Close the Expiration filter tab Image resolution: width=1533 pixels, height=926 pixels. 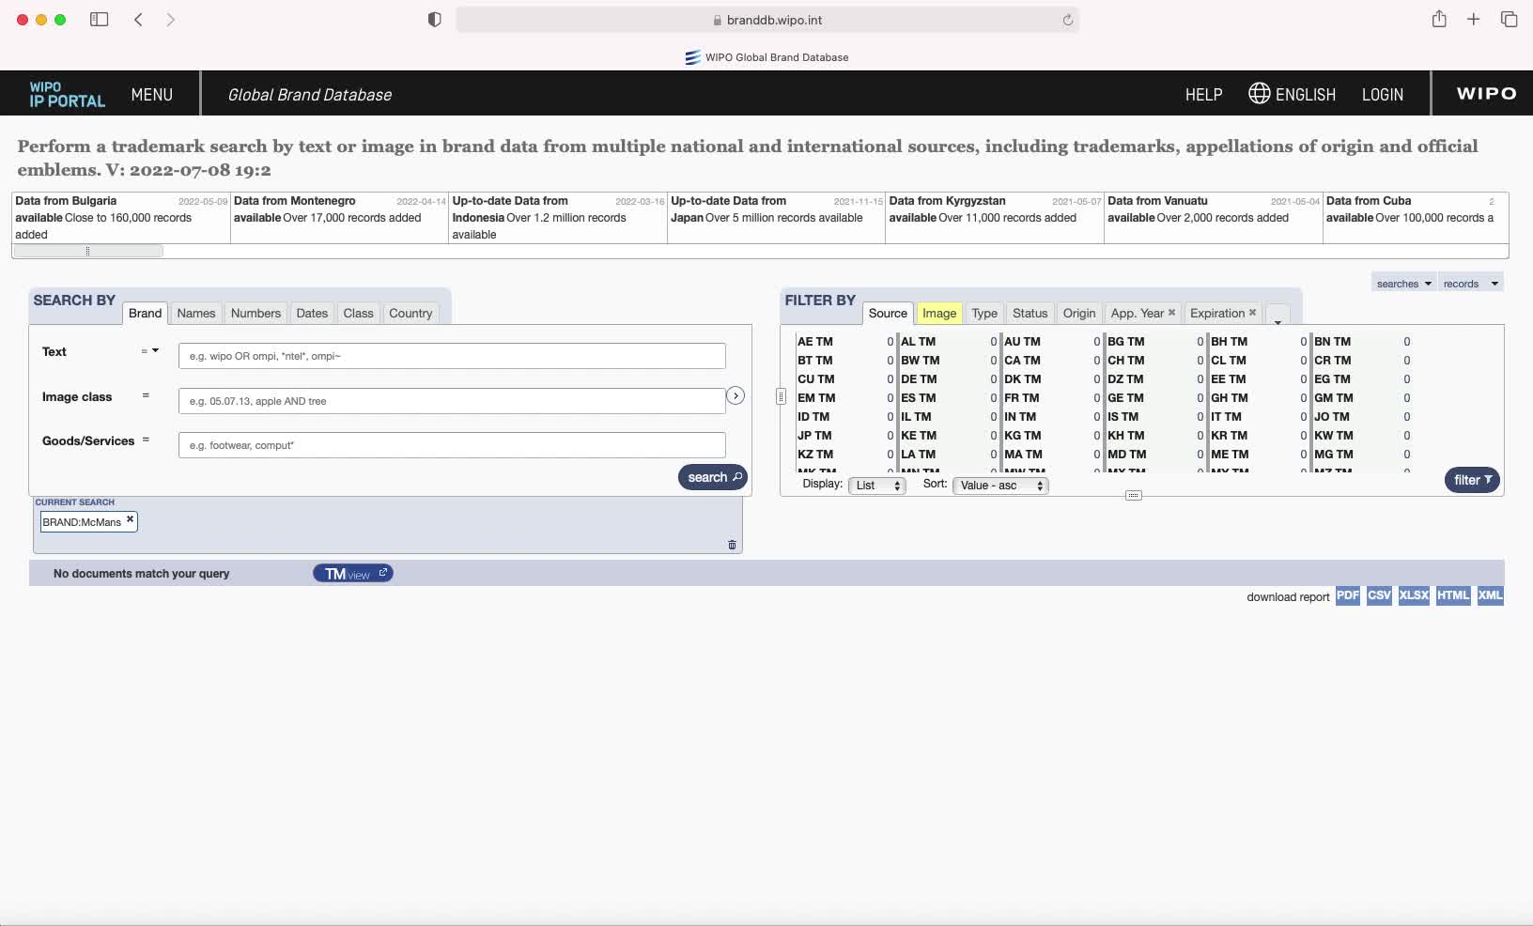pyautogui.click(x=1252, y=313)
